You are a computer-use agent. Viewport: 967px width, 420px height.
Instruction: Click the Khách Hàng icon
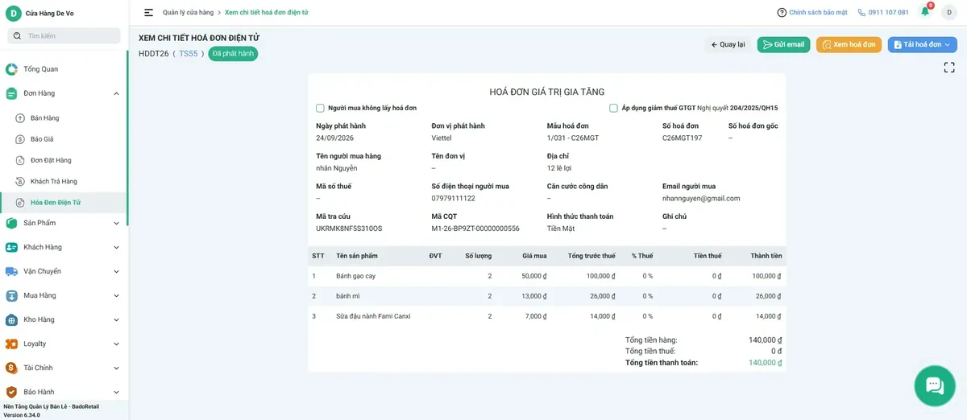pos(11,247)
